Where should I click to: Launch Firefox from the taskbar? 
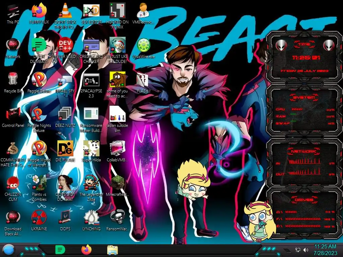click(86, 250)
